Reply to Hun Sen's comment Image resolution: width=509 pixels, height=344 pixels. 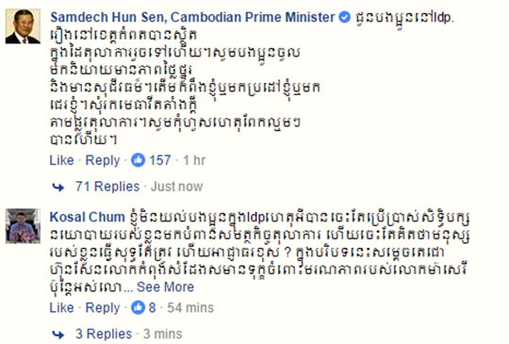pyautogui.click(x=103, y=160)
